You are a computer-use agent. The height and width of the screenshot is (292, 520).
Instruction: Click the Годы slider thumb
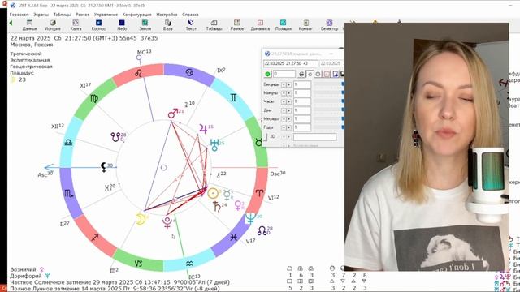[x=343, y=127]
